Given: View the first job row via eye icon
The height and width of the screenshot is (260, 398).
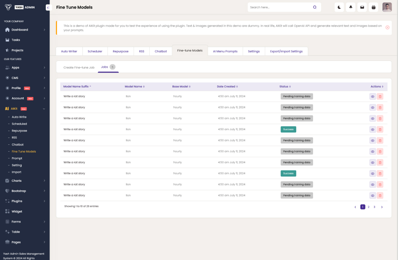Looking at the screenshot, I should (x=373, y=97).
